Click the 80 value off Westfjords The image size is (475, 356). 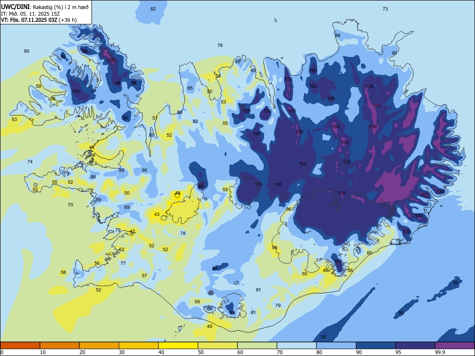pos(27,51)
